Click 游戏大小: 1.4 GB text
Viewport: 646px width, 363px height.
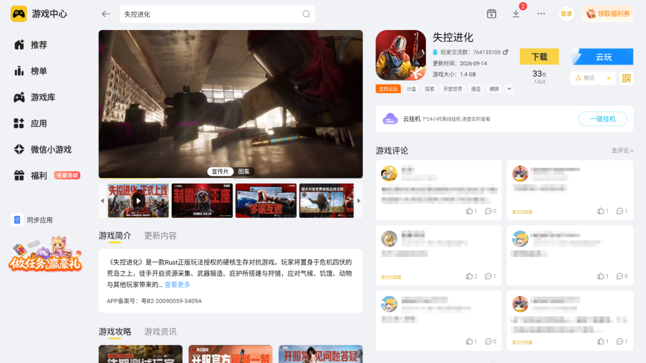[454, 74]
